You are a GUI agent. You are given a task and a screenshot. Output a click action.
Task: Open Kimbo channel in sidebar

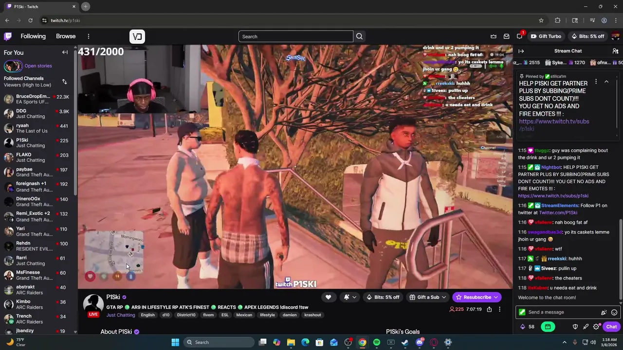click(x=37, y=304)
